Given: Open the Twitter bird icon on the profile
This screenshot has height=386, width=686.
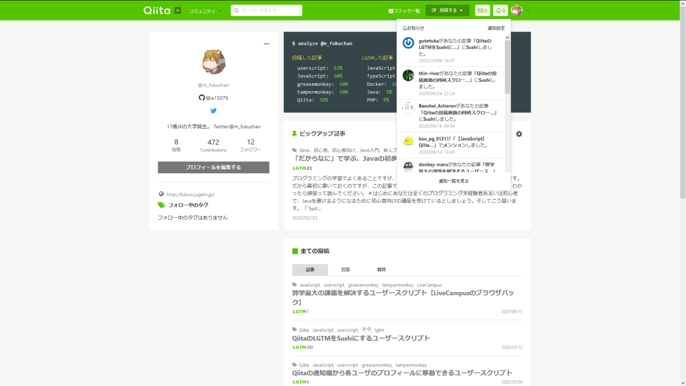Looking at the screenshot, I should coord(213,111).
